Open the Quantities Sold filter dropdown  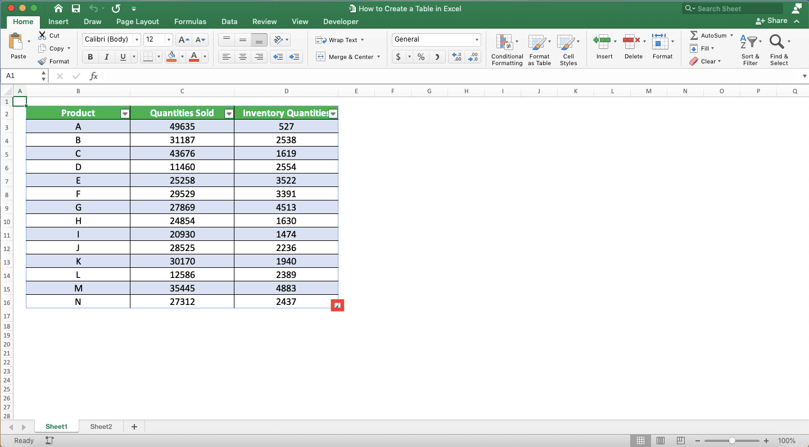pyautogui.click(x=229, y=114)
